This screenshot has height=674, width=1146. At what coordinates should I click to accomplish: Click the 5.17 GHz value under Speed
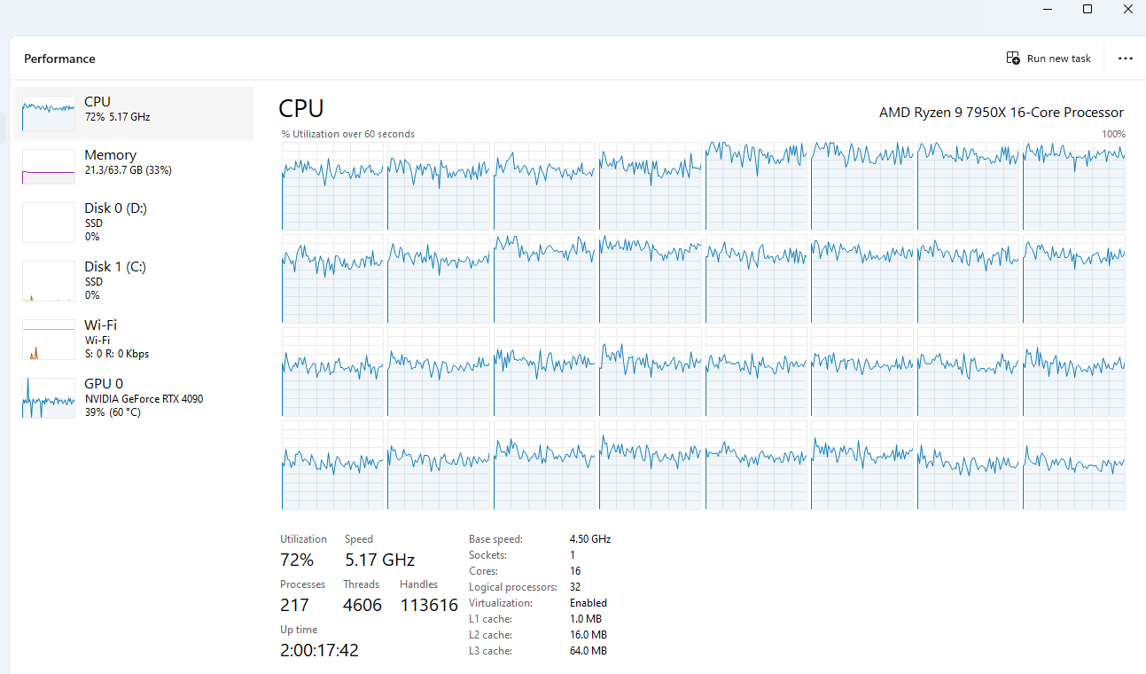click(x=379, y=560)
